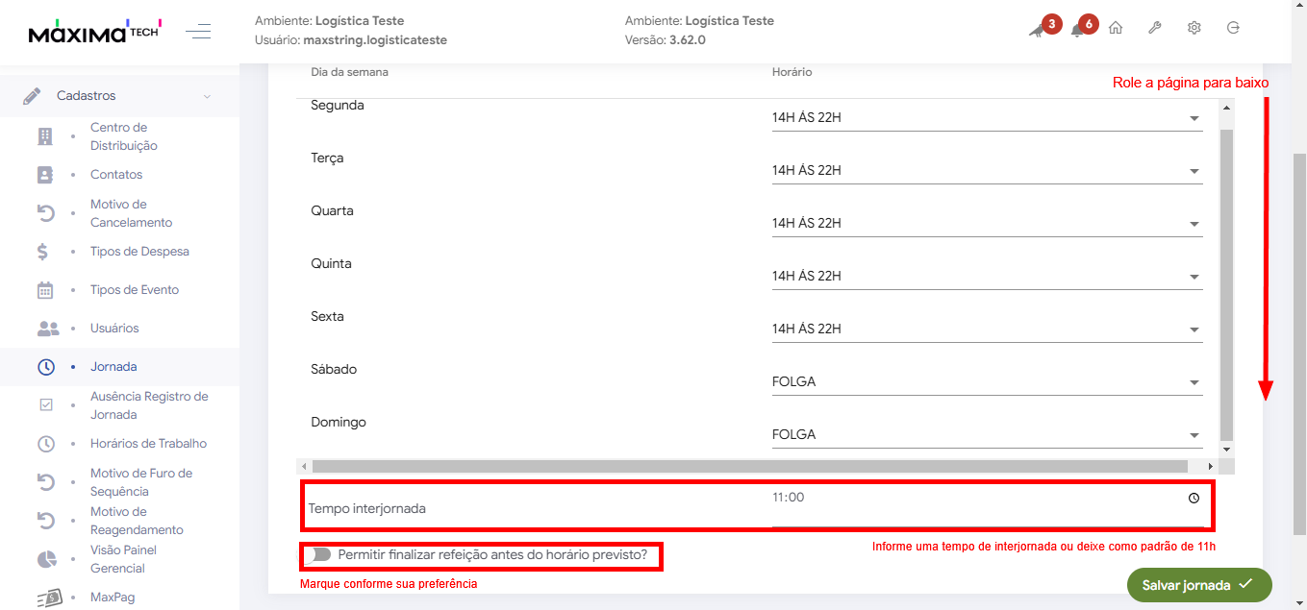Click the Horários de Trabalho clock icon
Image resolution: width=1307 pixels, height=610 pixels.
tap(46, 444)
